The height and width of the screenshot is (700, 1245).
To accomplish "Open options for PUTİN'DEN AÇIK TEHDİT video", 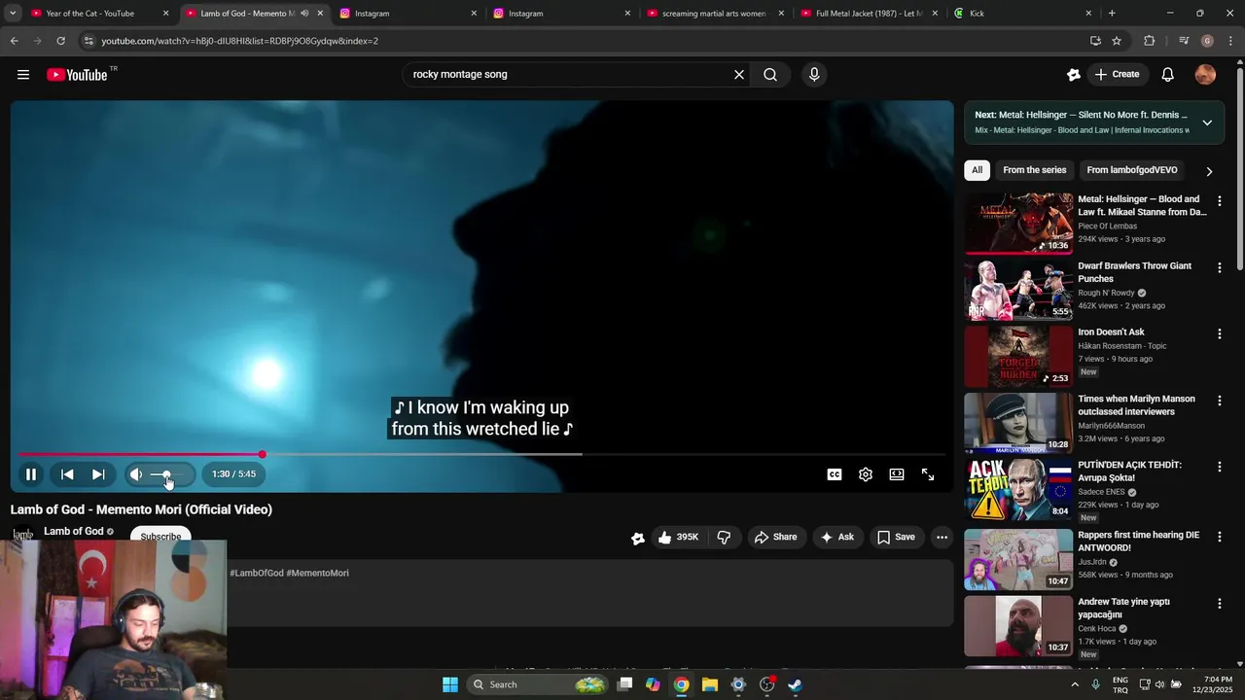I will click(x=1219, y=467).
